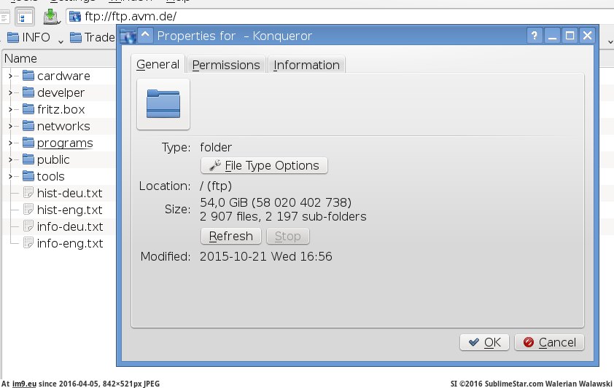Screen dimensions: 614x388
Task: Select the develper folder icon
Action: pos(28,92)
